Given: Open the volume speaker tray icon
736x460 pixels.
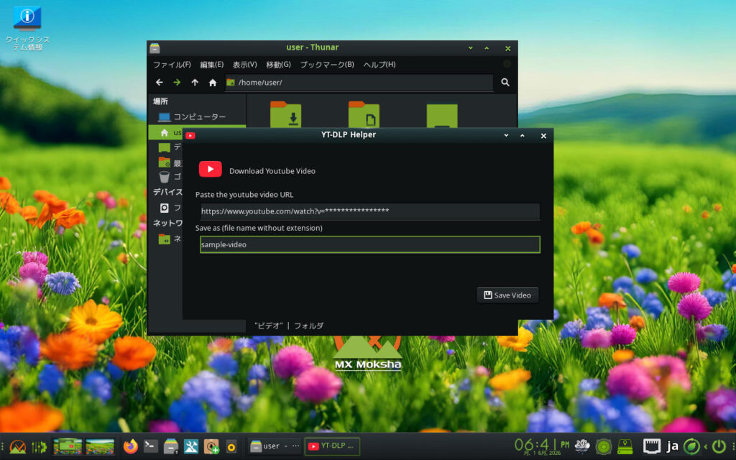Looking at the screenshot, I should pyautogui.click(x=604, y=446).
